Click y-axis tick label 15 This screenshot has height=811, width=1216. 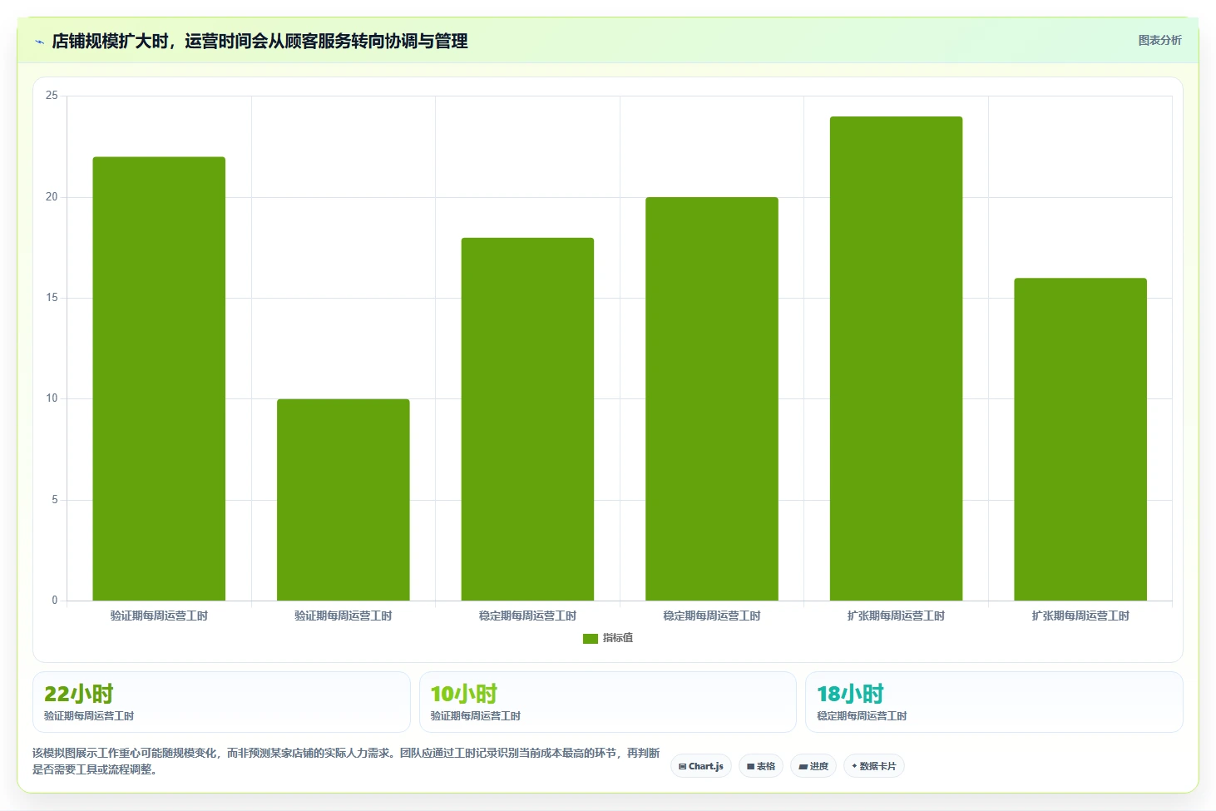click(x=52, y=298)
